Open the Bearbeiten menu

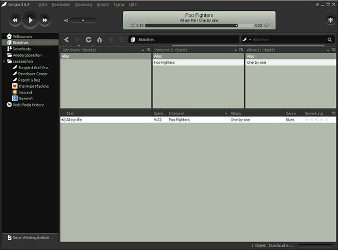pos(61,4)
